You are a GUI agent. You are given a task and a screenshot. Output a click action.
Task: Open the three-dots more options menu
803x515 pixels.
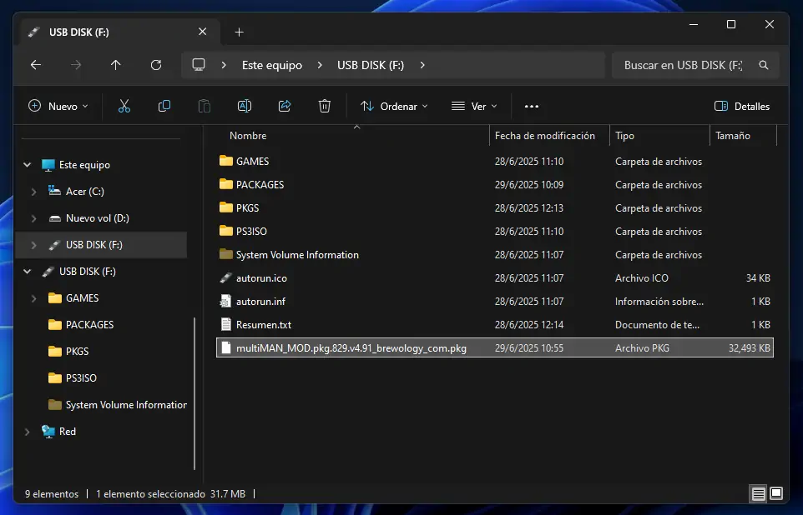pyautogui.click(x=532, y=106)
